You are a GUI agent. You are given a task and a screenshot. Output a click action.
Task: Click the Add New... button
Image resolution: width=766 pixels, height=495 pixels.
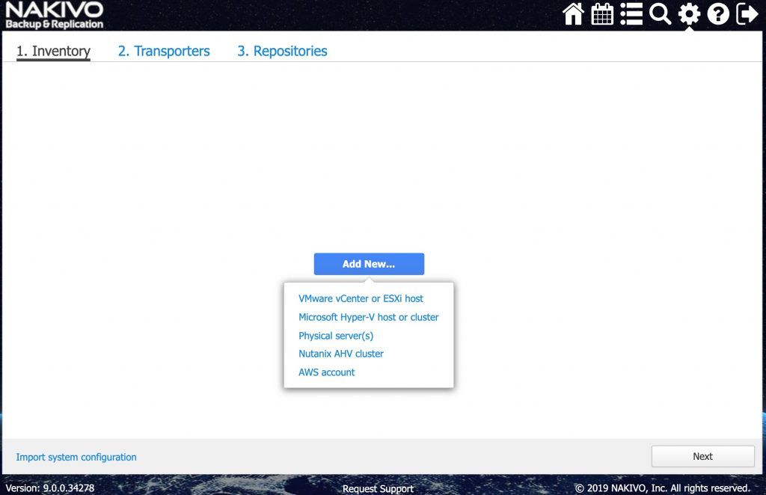coord(369,264)
